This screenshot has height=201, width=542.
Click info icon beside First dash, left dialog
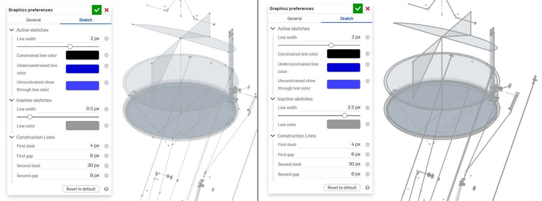[106, 146]
